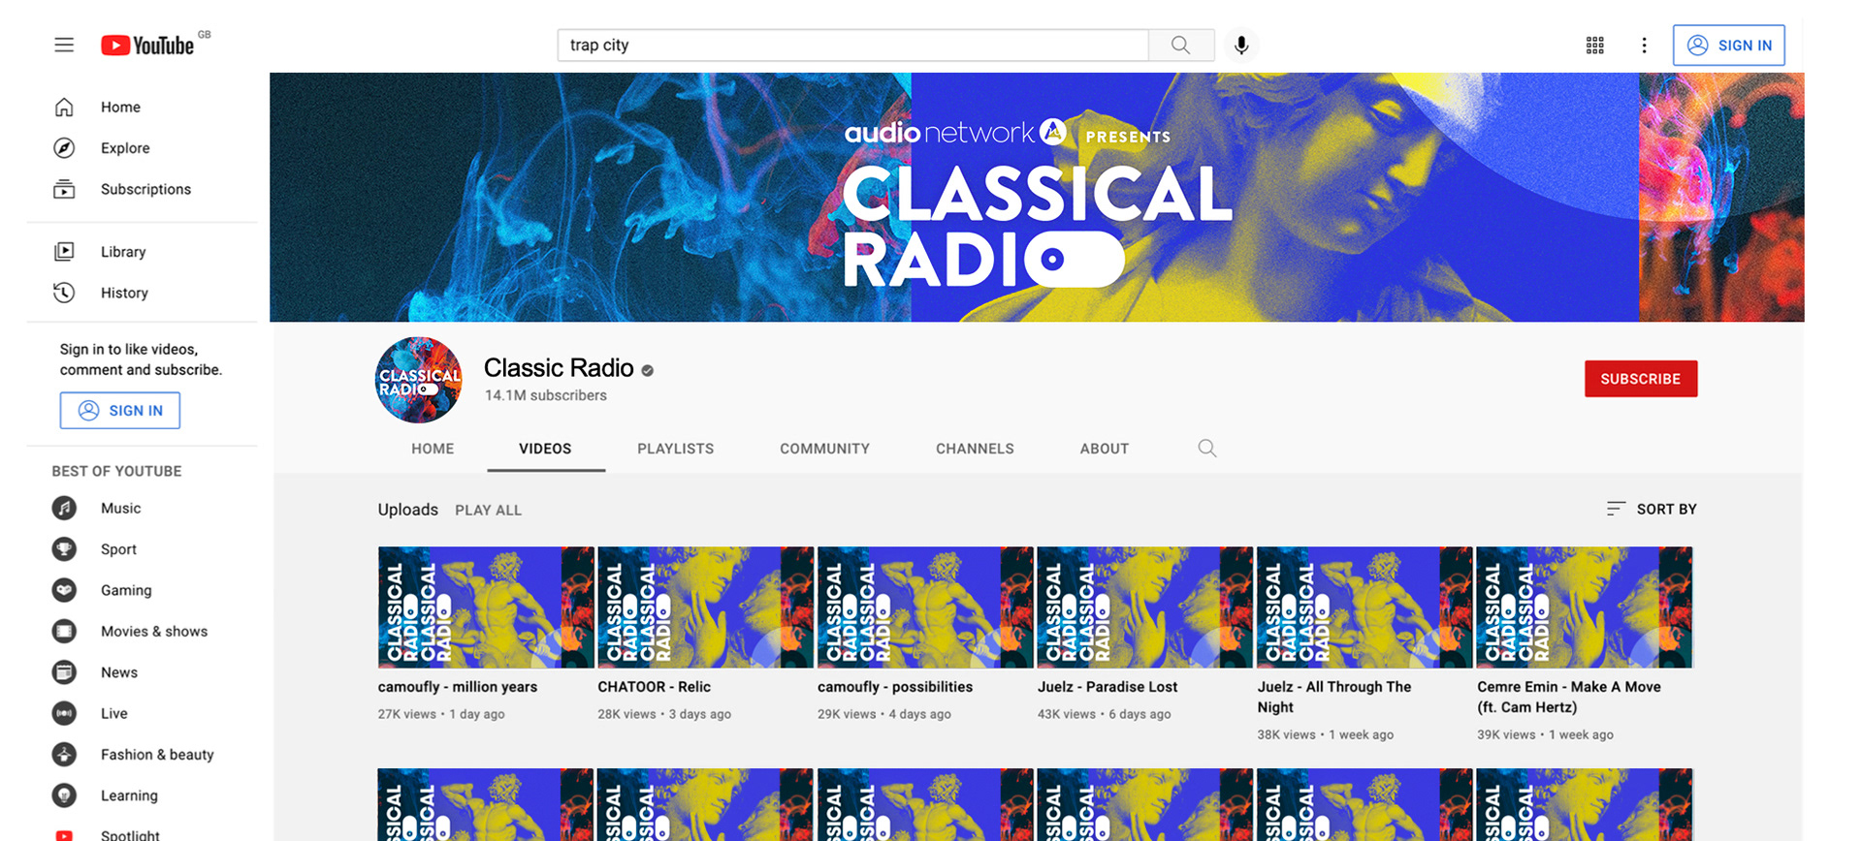Image resolution: width=1862 pixels, height=841 pixels.
Task: Click the red Subscribe button
Action: (1641, 379)
